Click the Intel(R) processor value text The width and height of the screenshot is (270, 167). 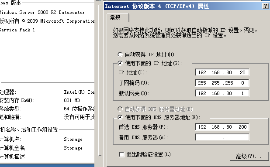[79, 92]
